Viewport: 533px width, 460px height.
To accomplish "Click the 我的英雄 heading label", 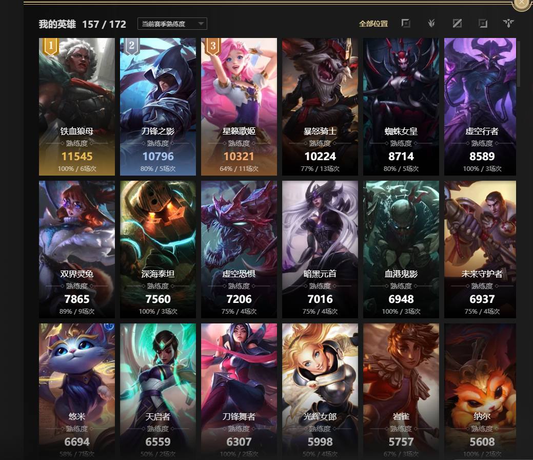I will click(57, 24).
